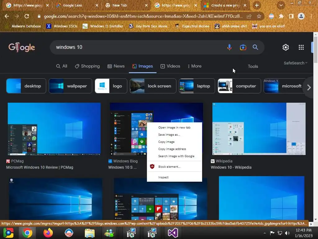This screenshot has height=239, width=318.
Task: Click the volume speaker tray icon
Action: [x=287, y=233]
